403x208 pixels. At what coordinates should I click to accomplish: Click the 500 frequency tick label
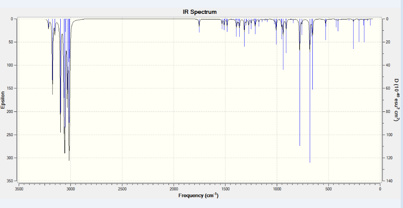[x=329, y=189]
